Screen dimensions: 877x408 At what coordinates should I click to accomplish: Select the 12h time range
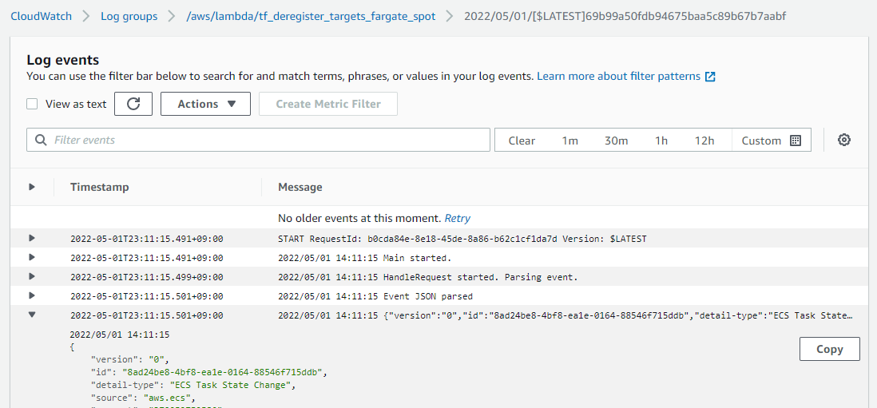coord(704,141)
